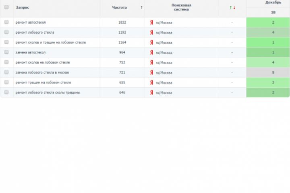Click position cell for ремонт лобового стекла сколы трещины
This screenshot has height=193, width=290.
point(268,92)
